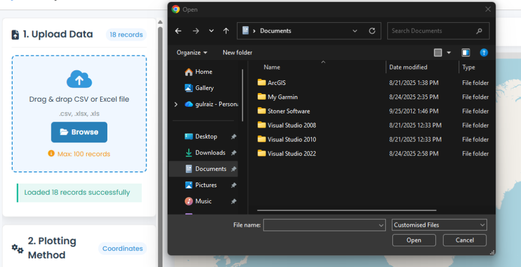Open the file dialog help icon
Image resolution: width=521 pixels, height=267 pixels.
pyautogui.click(x=484, y=52)
